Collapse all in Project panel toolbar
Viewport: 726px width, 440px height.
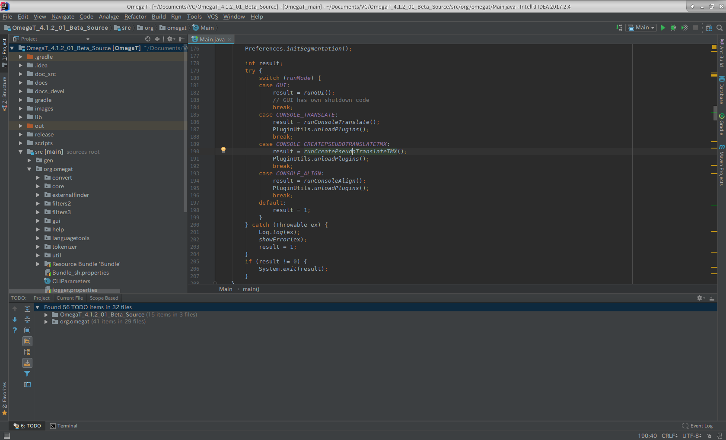pos(157,39)
